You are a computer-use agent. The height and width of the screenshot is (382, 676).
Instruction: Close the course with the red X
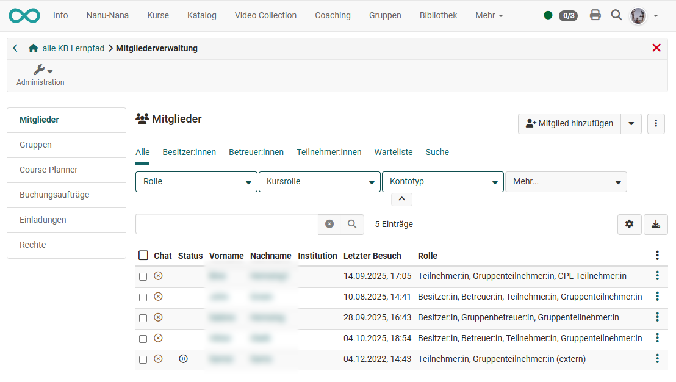(656, 48)
